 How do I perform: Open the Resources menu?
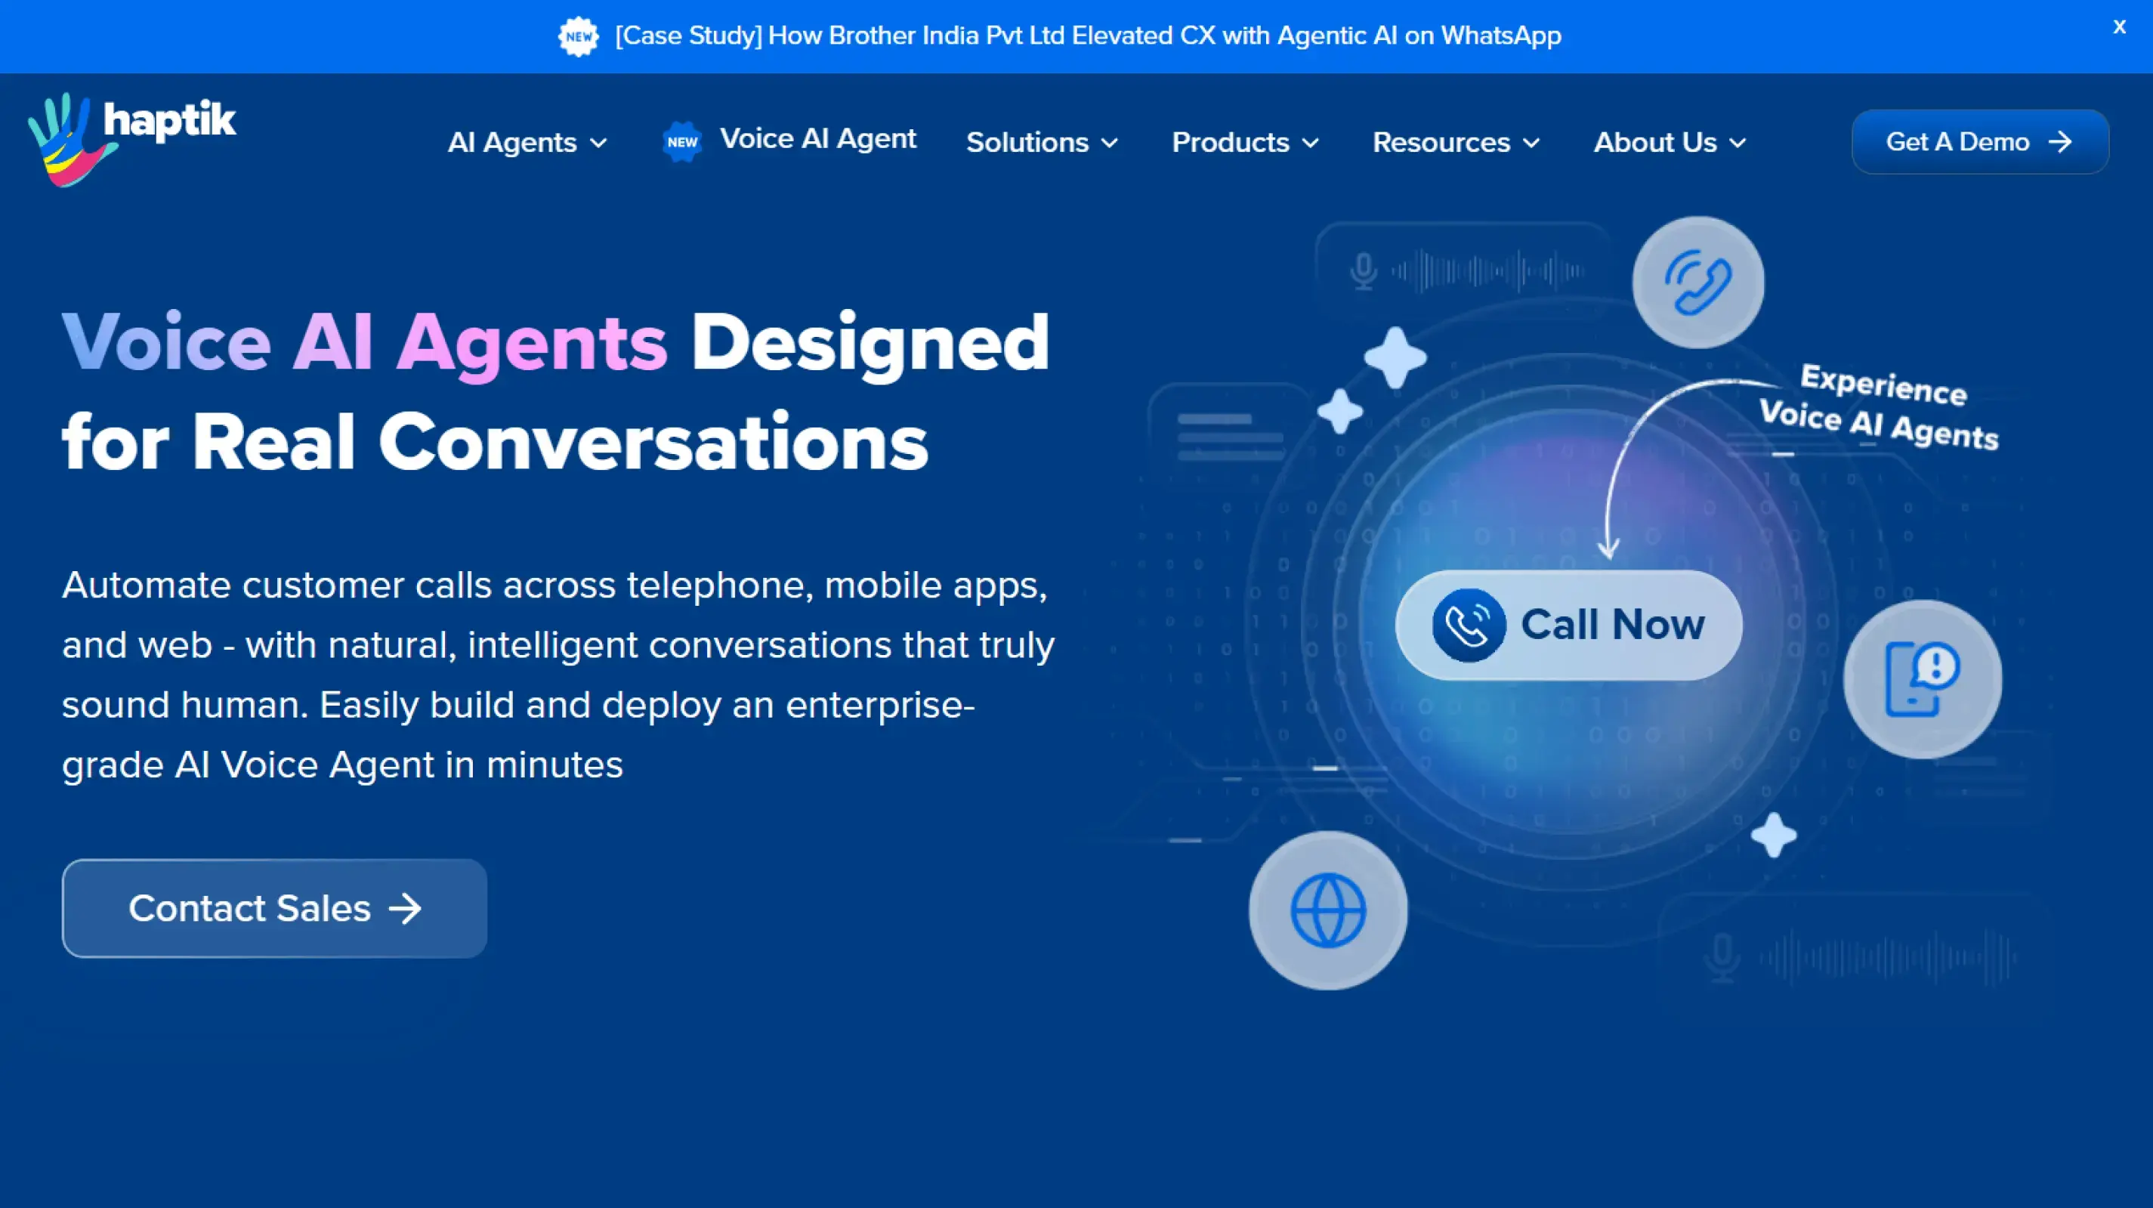point(1456,142)
